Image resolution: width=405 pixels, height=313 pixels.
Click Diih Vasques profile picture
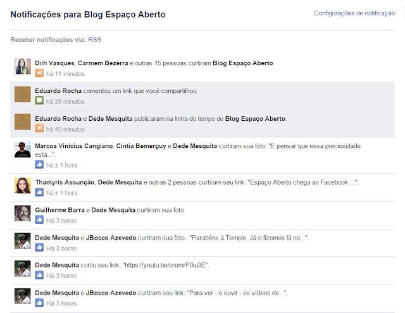(x=23, y=66)
